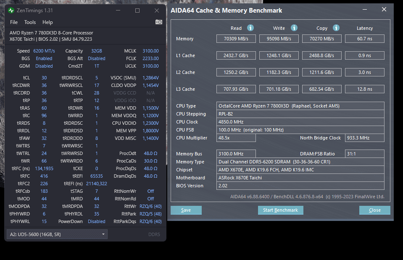
Task: Click the tREFI value 65535
Action: pyautogui.click(x=97, y=176)
